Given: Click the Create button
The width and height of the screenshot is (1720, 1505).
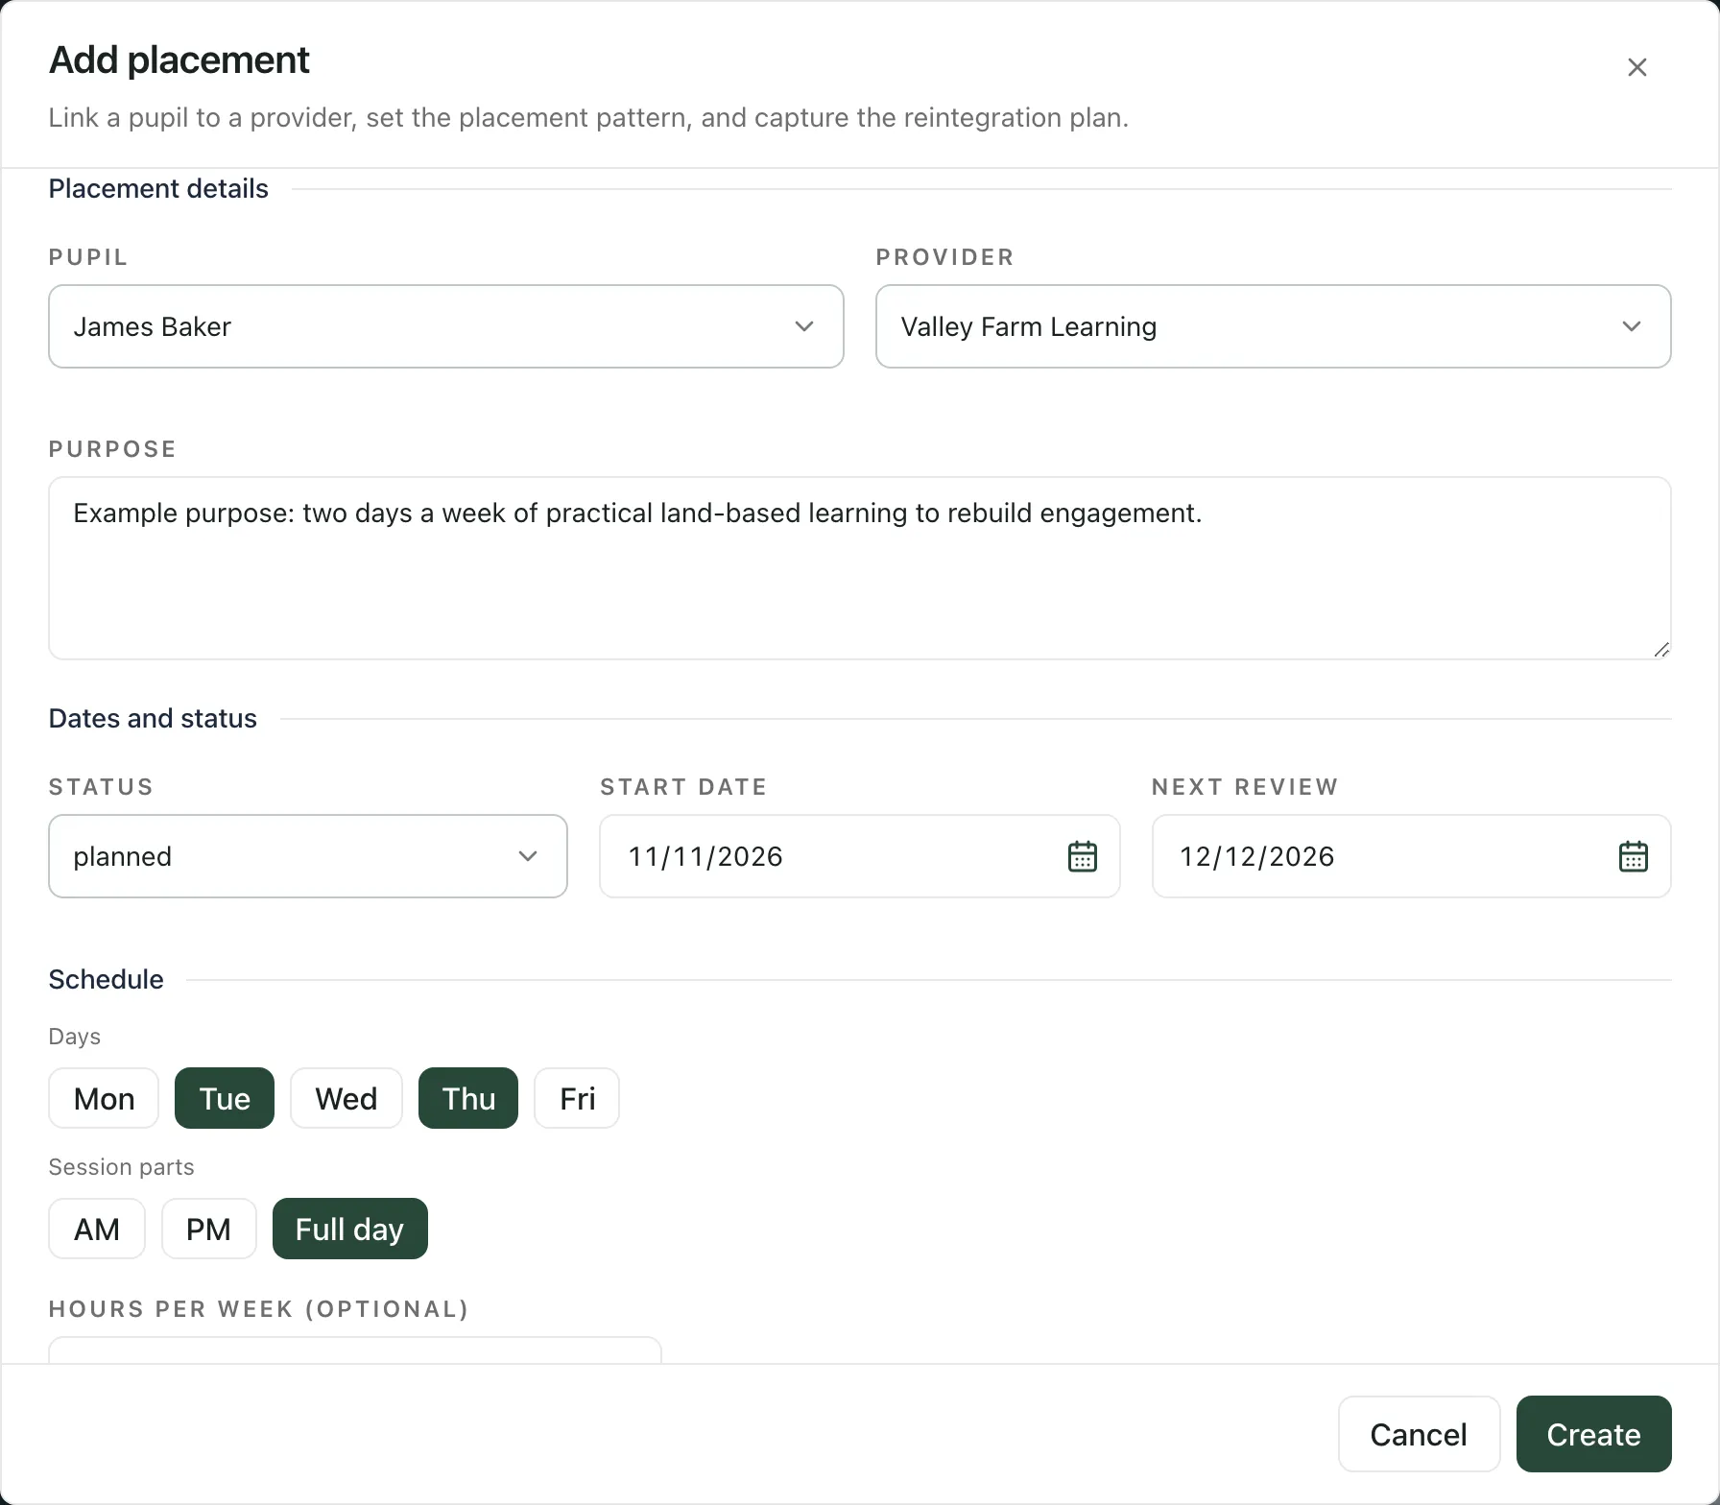Looking at the screenshot, I should pyautogui.click(x=1594, y=1434).
